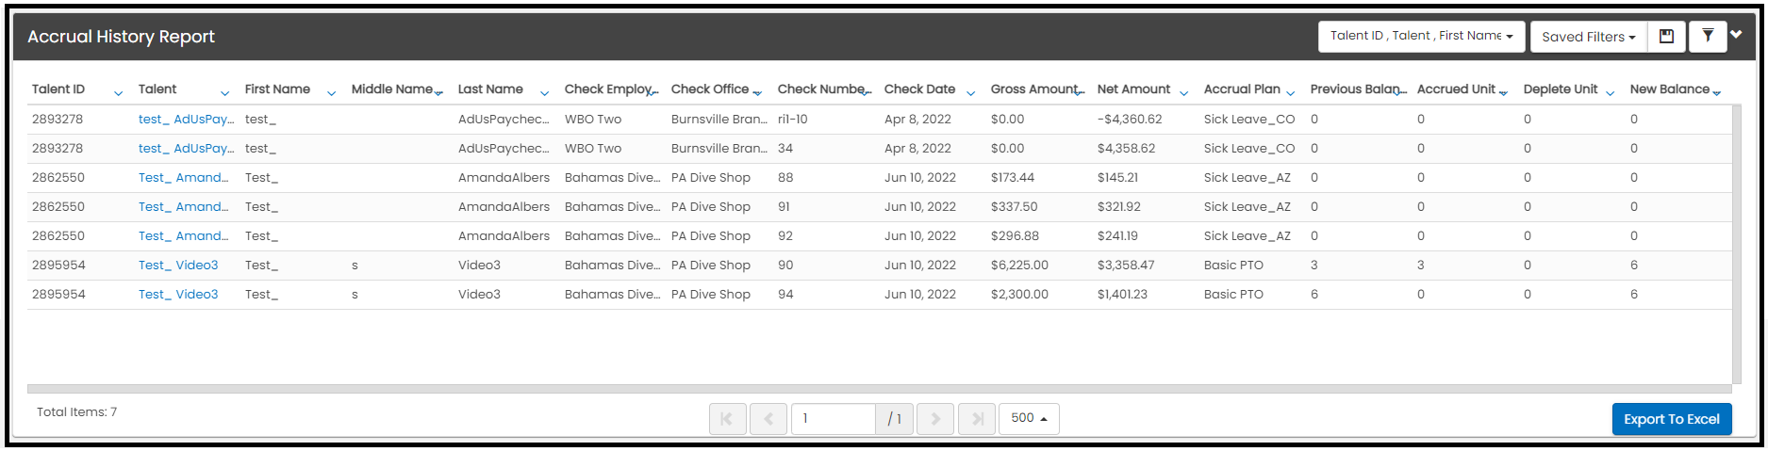
Task: Sort by Accrual Plan column header
Action: (x=1242, y=89)
